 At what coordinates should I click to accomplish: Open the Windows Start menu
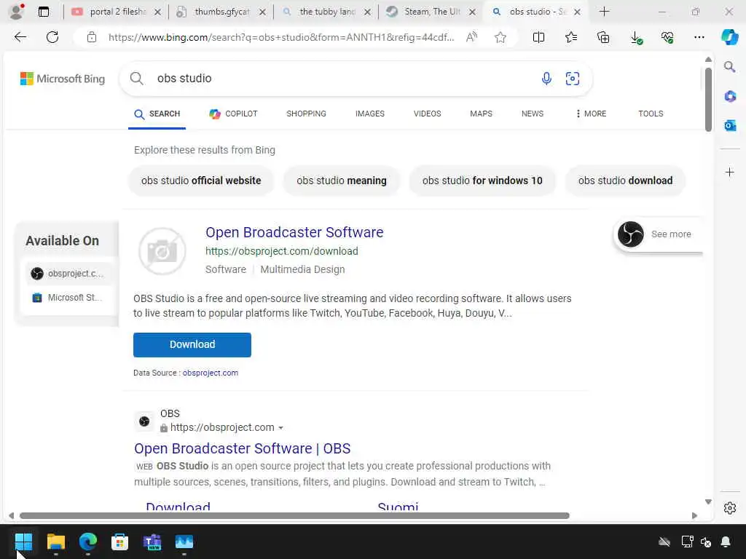[23, 542]
